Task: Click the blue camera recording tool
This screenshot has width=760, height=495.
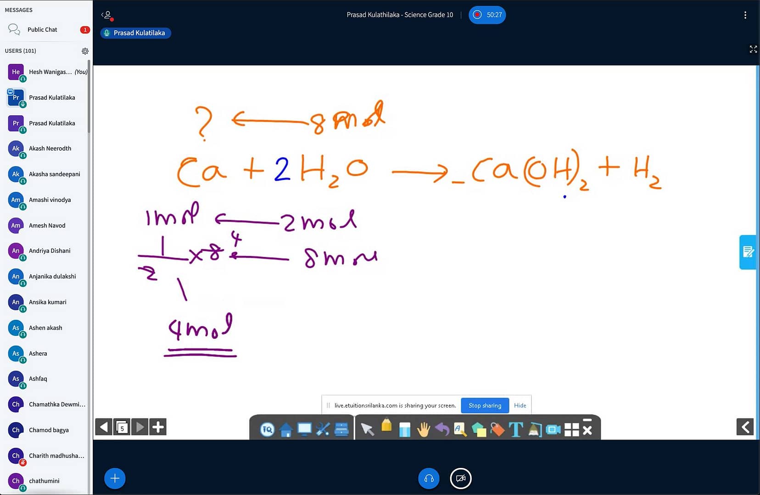Action: [x=553, y=429]
